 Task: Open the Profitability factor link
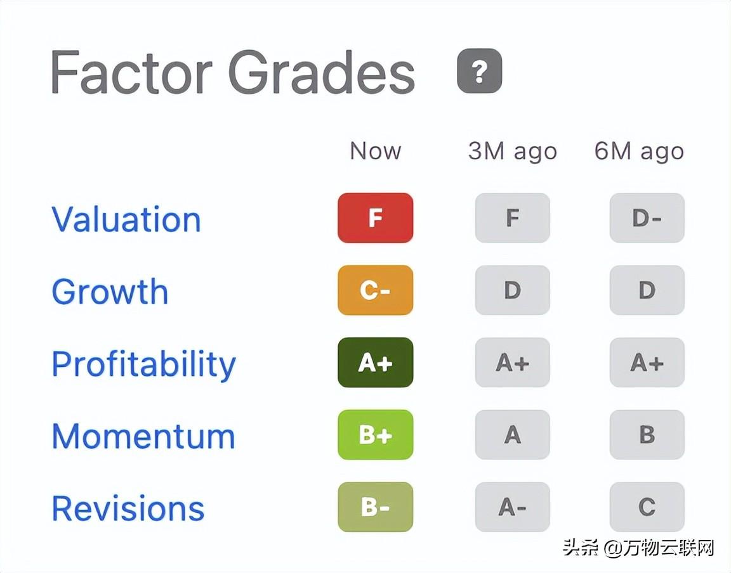tap(144, 364)
